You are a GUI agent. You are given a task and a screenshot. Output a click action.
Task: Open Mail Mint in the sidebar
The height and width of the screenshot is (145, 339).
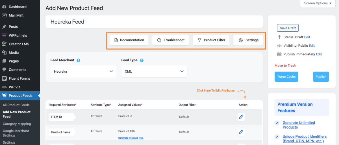(x=16, y=15)
